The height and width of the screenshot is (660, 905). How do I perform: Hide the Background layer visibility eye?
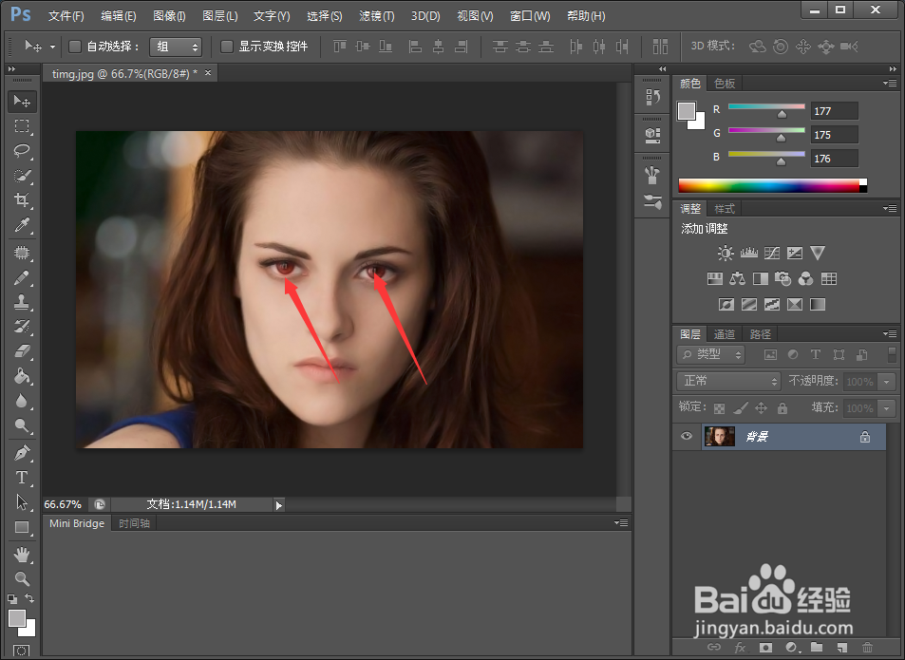point(688,437)
